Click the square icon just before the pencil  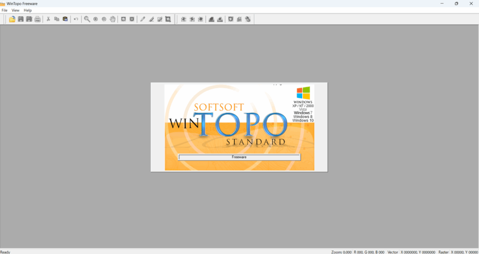coord(131,19)
